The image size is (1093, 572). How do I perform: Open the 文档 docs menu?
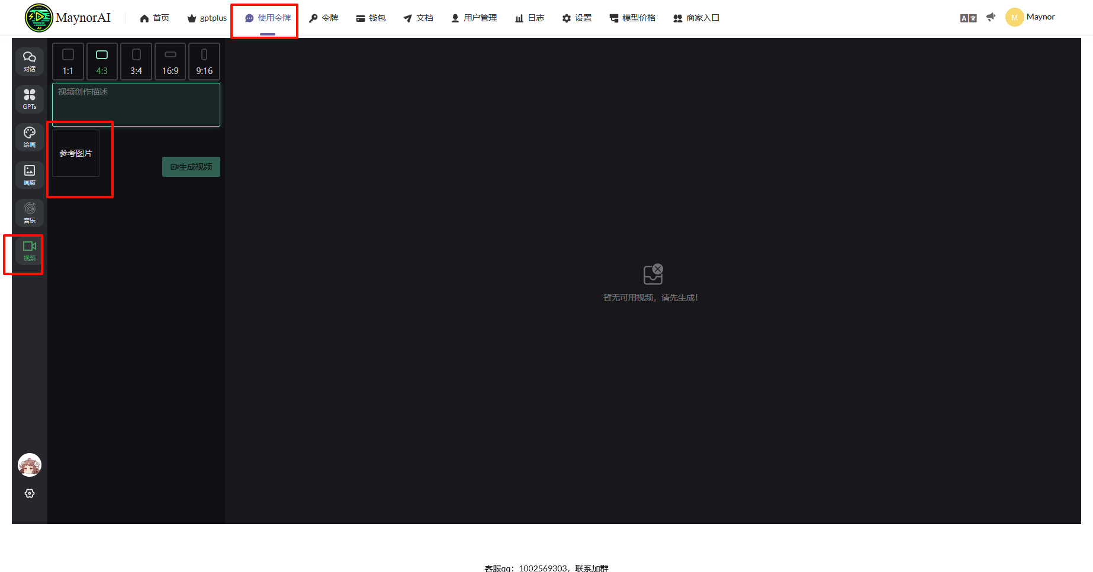418,18
